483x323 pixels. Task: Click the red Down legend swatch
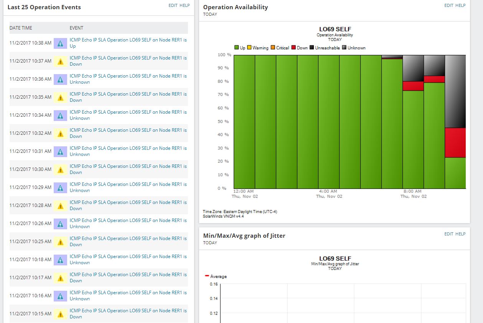(x=294, y=48)
